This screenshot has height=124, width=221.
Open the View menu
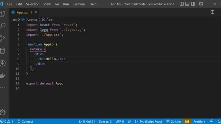47,4
